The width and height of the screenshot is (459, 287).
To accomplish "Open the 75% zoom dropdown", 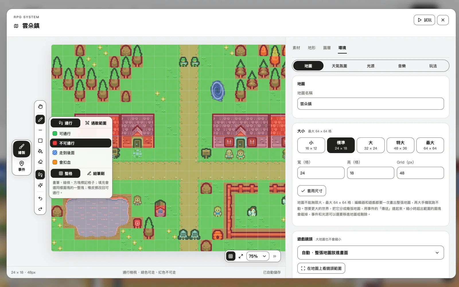I will pos(258,256).
